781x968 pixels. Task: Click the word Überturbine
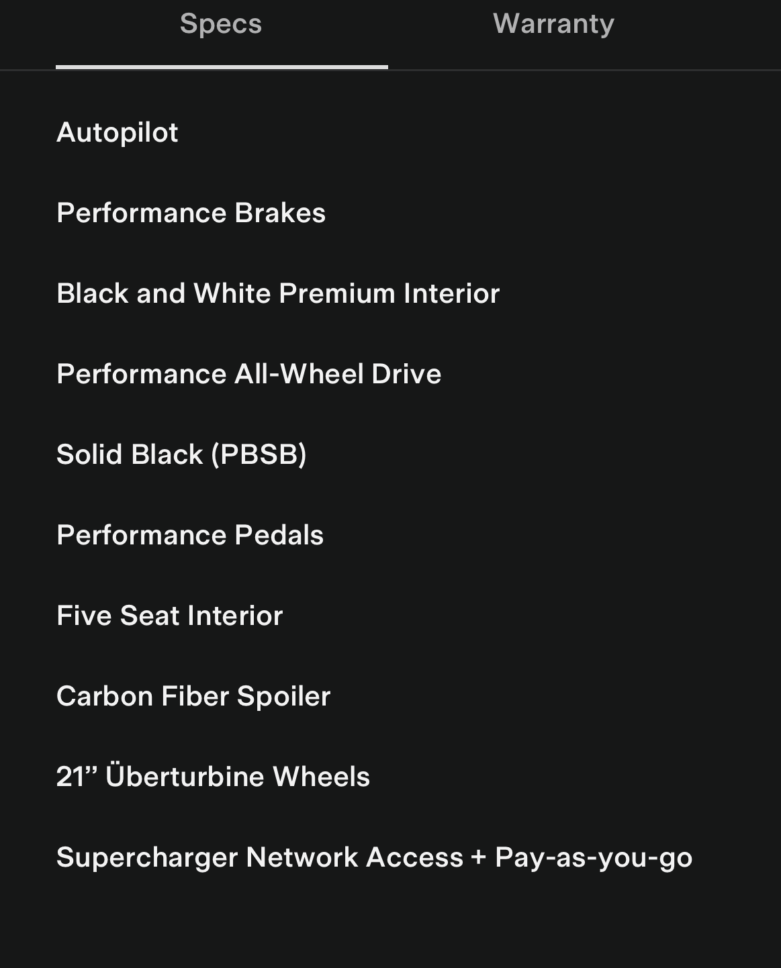tap(185, 777)
